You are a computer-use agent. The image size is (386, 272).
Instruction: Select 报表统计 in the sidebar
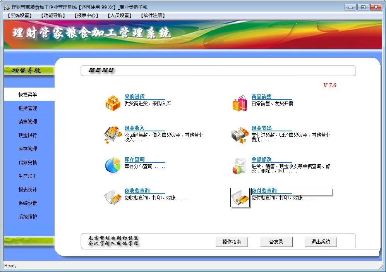click(x=27, y=190)
